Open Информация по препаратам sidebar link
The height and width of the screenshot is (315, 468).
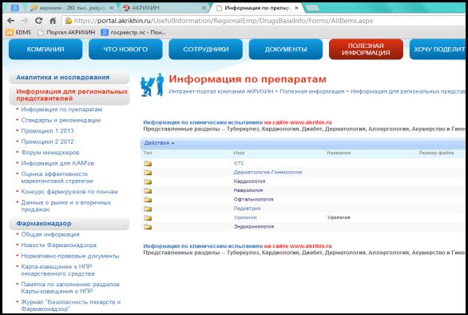coord(61,110)
